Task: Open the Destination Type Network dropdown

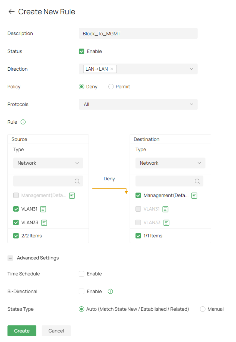Action: (171, 163)
